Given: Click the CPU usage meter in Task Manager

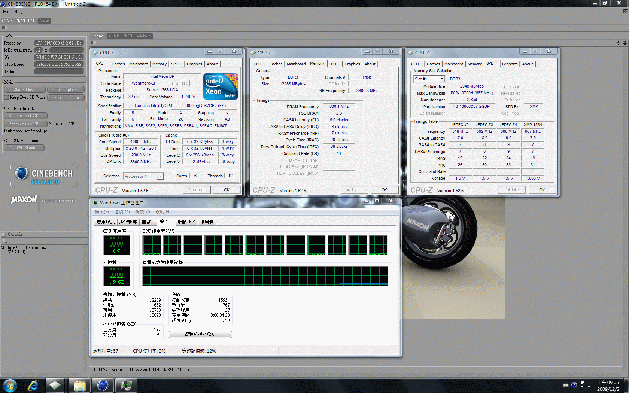Looking at the screenshot, I should [116, 245].
